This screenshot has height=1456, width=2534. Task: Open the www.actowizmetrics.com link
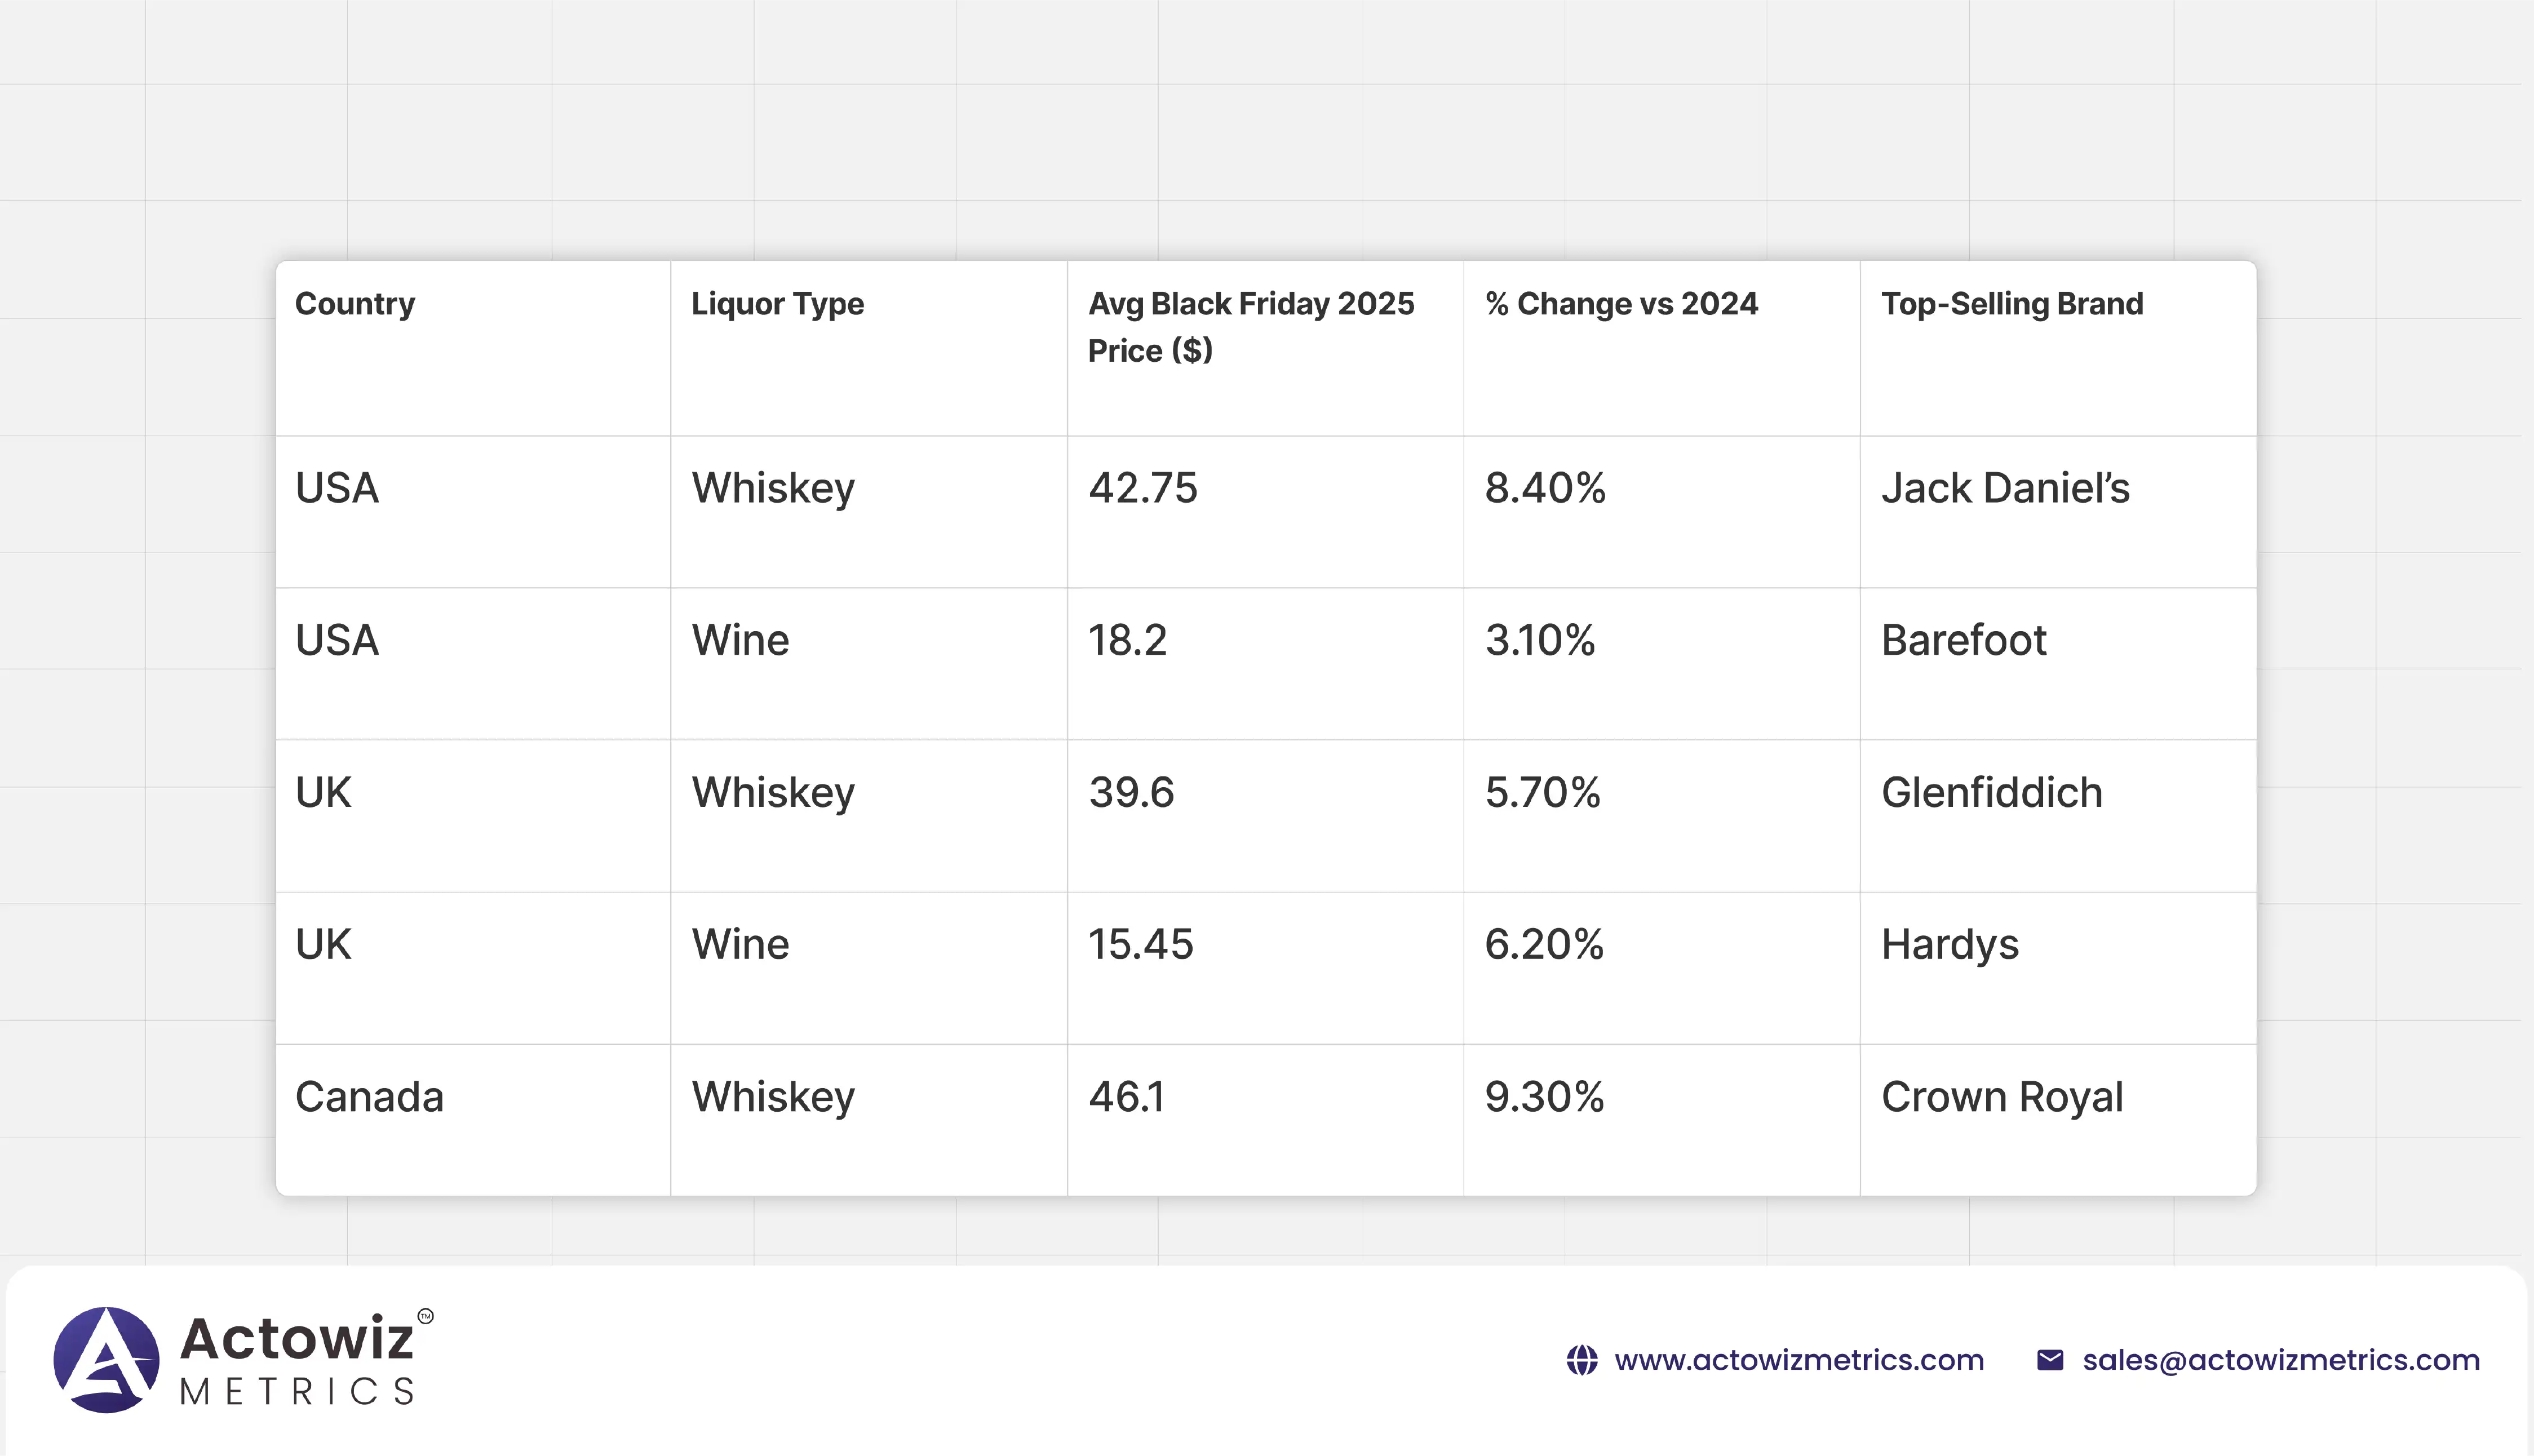(1798, 1360)
